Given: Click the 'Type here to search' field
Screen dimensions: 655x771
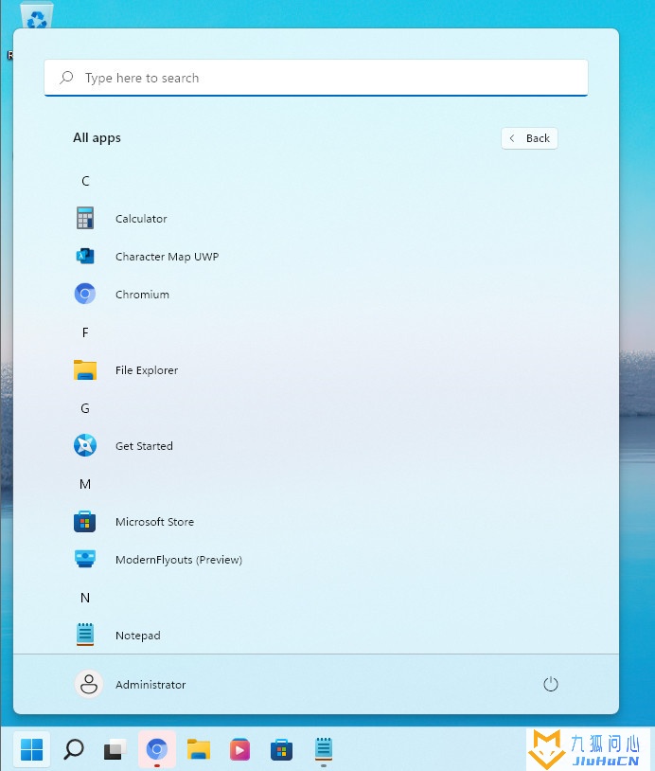Looking at the screenshot, I should click(316, 78).
